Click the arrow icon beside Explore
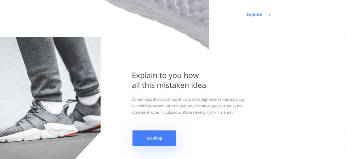347x159 pixels. [269, 15]
